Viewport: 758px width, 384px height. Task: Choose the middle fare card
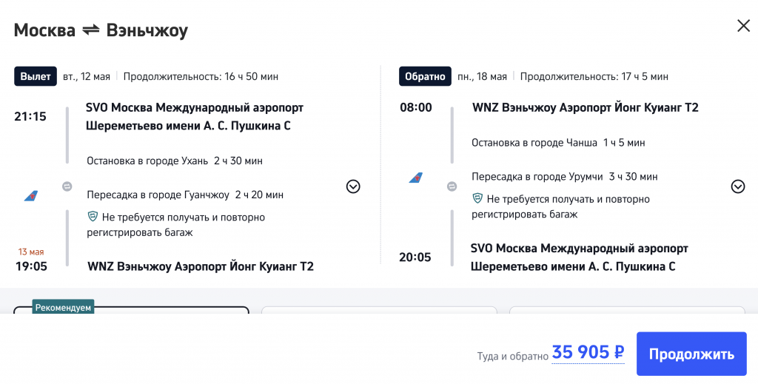pyautogui.click(x=379, y=310)
